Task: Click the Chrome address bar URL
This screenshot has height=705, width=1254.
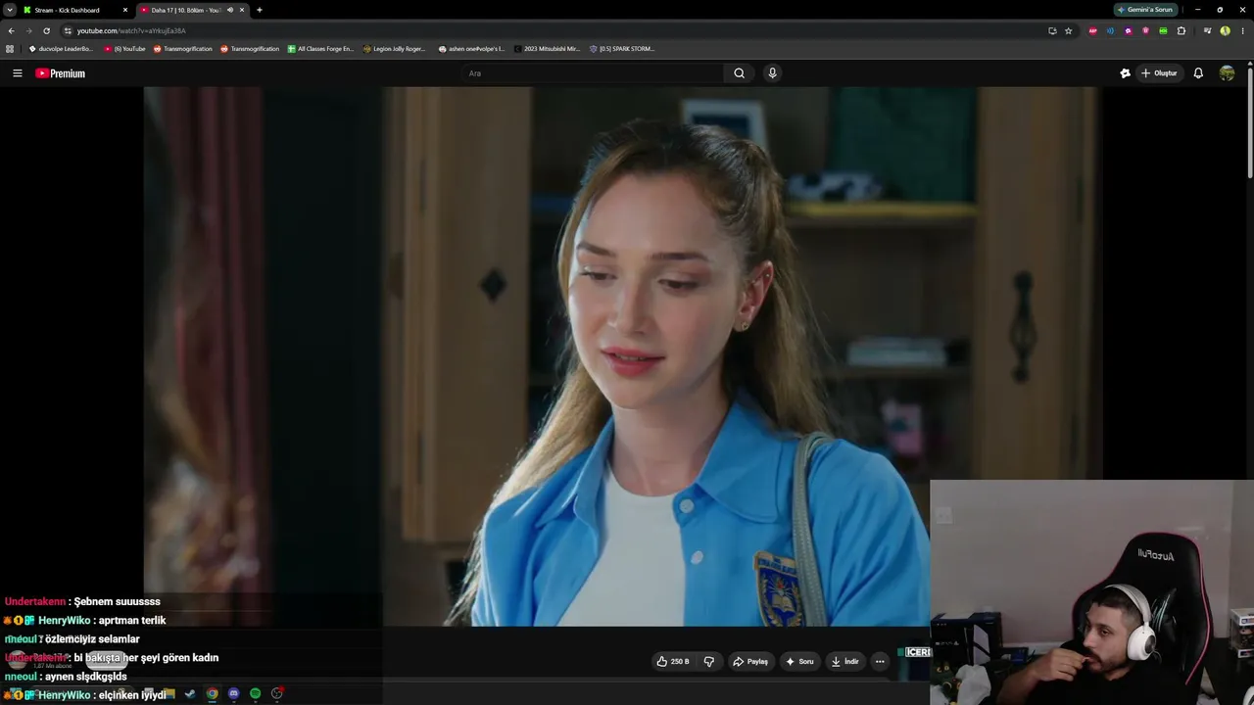Action: point(131,30)
